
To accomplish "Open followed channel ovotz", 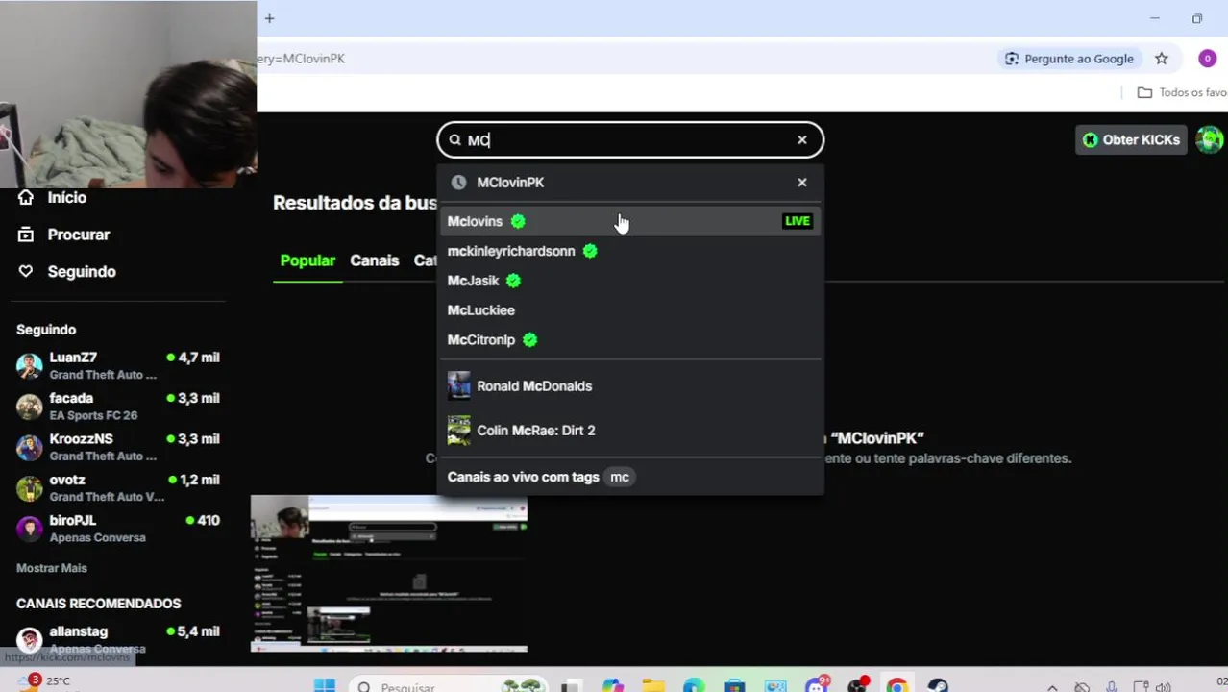I will [118, 488].
